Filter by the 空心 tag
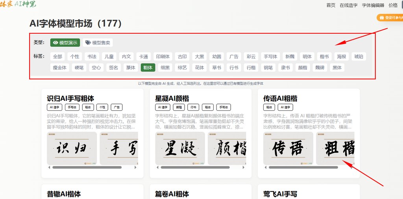Screen dimensions: 403x199 click(96, 68)
